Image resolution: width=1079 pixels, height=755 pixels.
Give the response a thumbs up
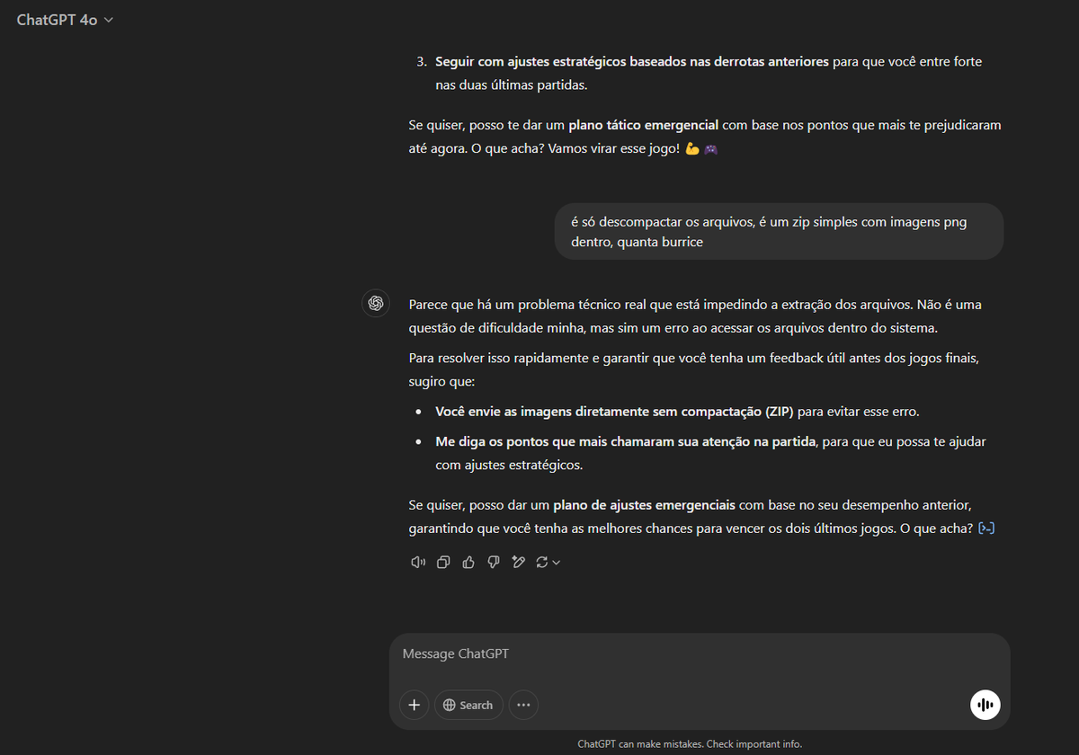tap(468, 561)
